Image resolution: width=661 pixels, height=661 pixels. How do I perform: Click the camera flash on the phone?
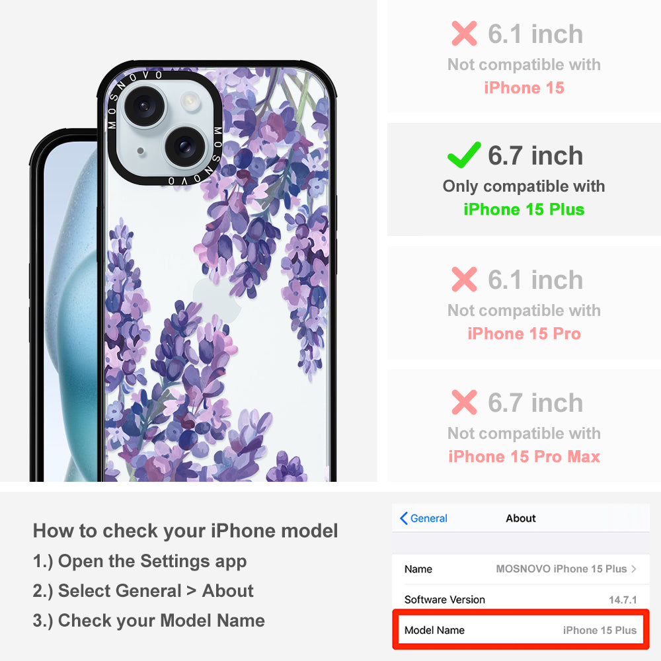click(x=190, y=100)
